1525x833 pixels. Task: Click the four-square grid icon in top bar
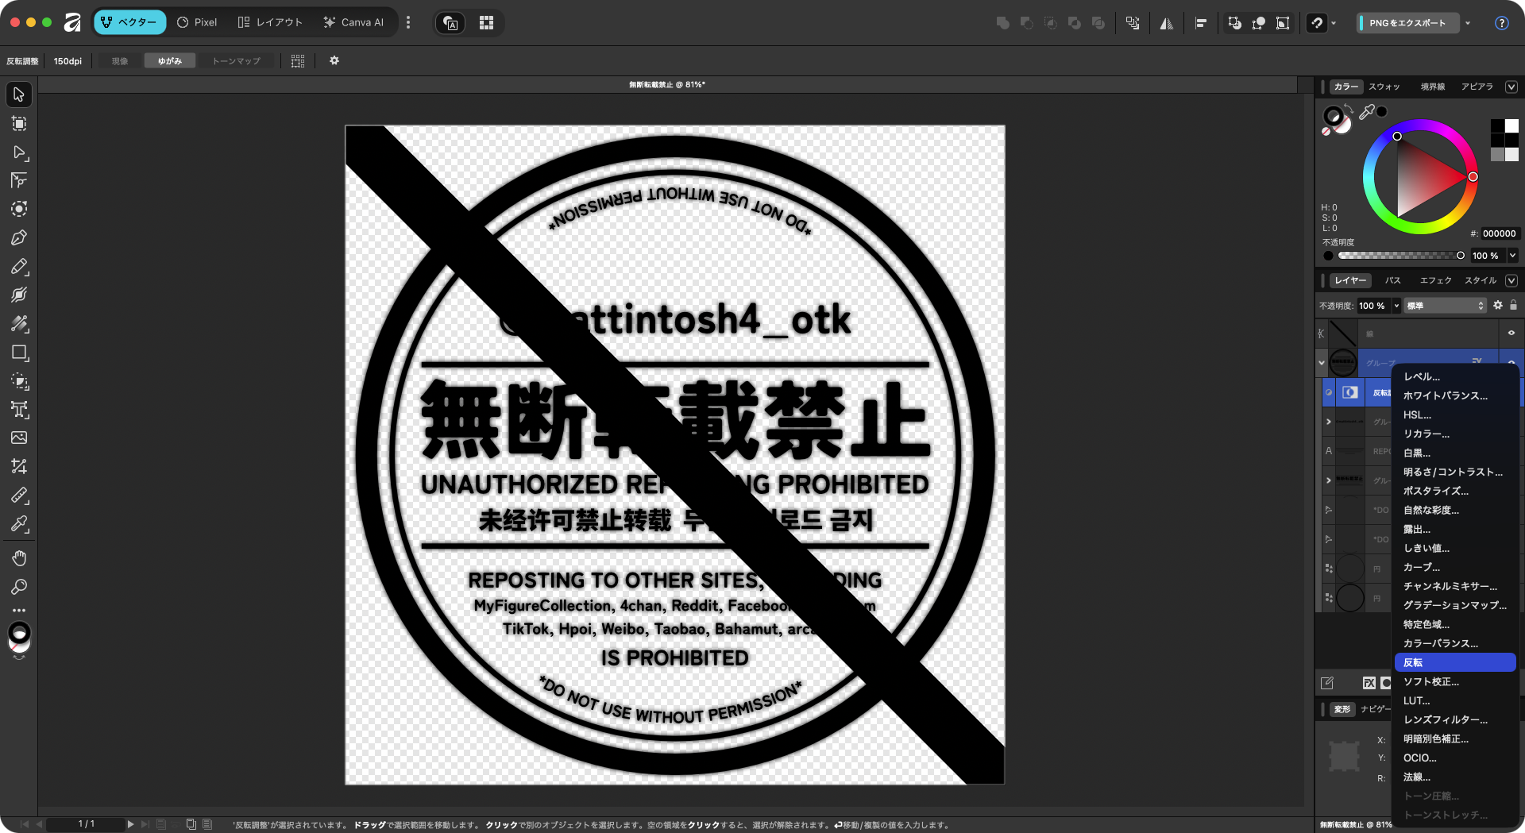(487, 23)
